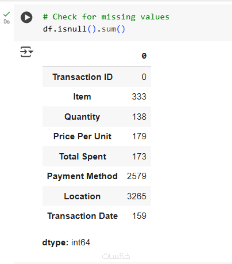Viewport: 232px width, 264px height.
Task: Click the Total Spent row label
Action: 82,156
